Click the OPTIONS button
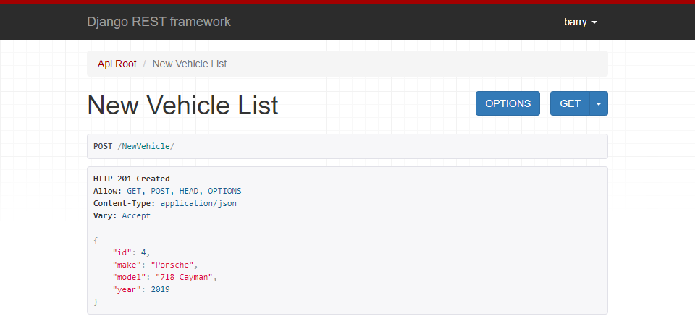The height and width of the screenshot is (329, 695). coord(507,103)
